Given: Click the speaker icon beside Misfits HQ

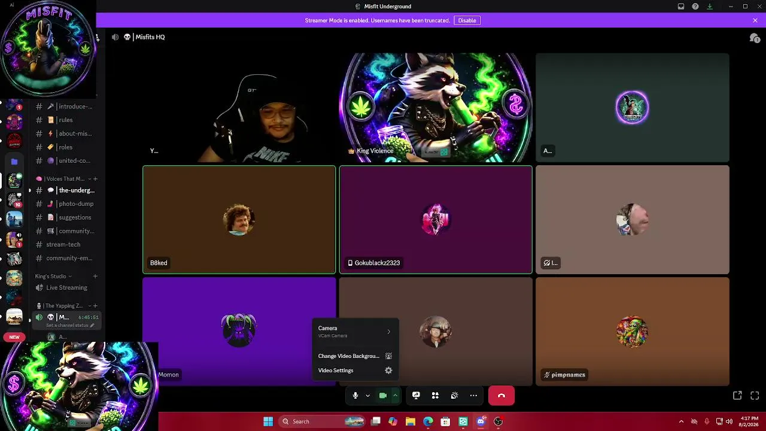Looking at the screenshot, I should pyautogui.click(x=115, y=37).
